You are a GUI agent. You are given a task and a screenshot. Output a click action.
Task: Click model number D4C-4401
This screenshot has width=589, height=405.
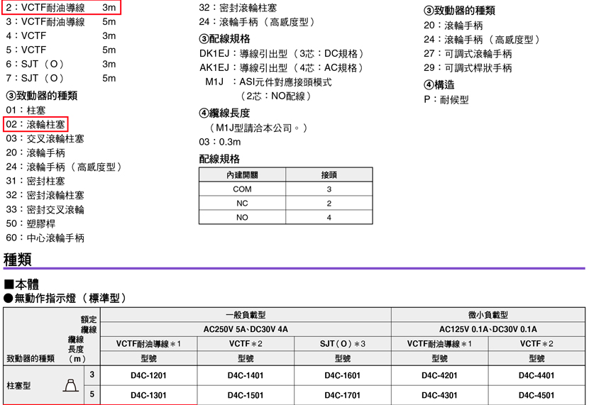536,375
